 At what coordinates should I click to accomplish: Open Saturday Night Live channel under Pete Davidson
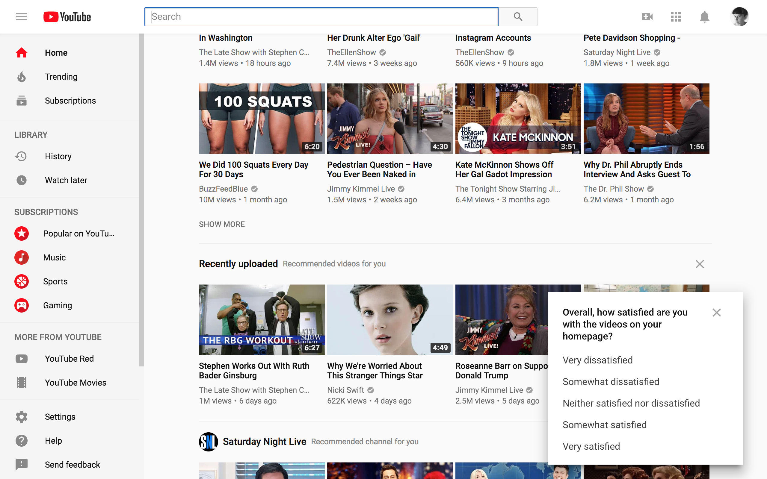(x=617, y=52)
